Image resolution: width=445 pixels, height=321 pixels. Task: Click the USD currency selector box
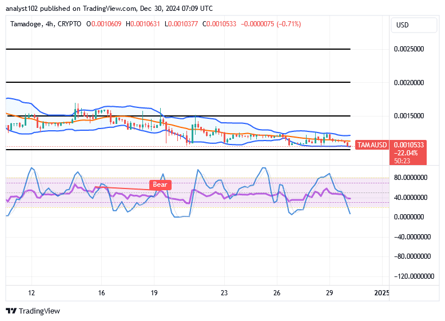tap(414, 25)
